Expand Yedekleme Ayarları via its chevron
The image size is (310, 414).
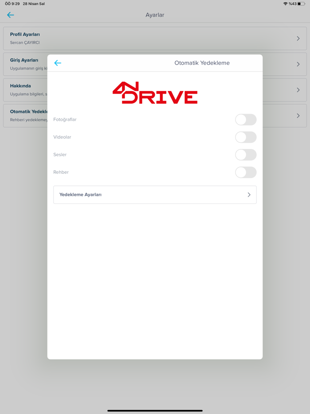click(x=249, y=195)
